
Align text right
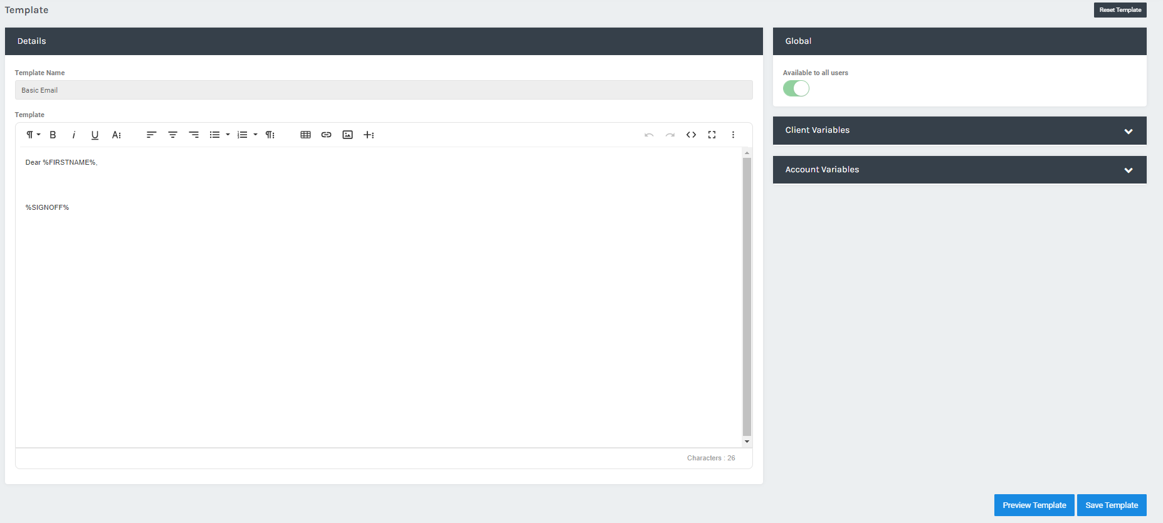tap(194, 135)
